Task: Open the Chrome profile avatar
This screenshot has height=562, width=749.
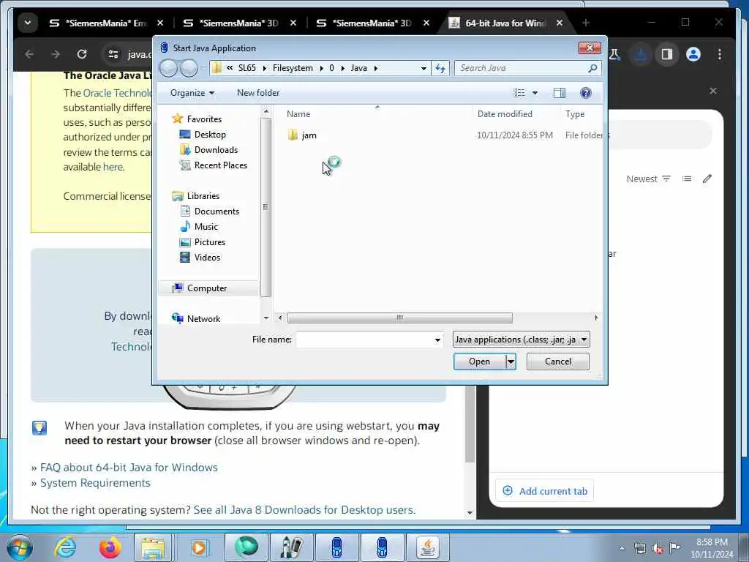Action: click(693, 54)
